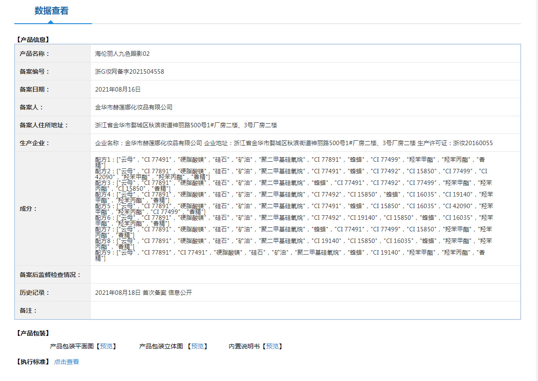Click the 历史记录 entry 2021年08月18日 首次备案
Viewport: 538px width, 381px height.
click(x=143, y=293)
